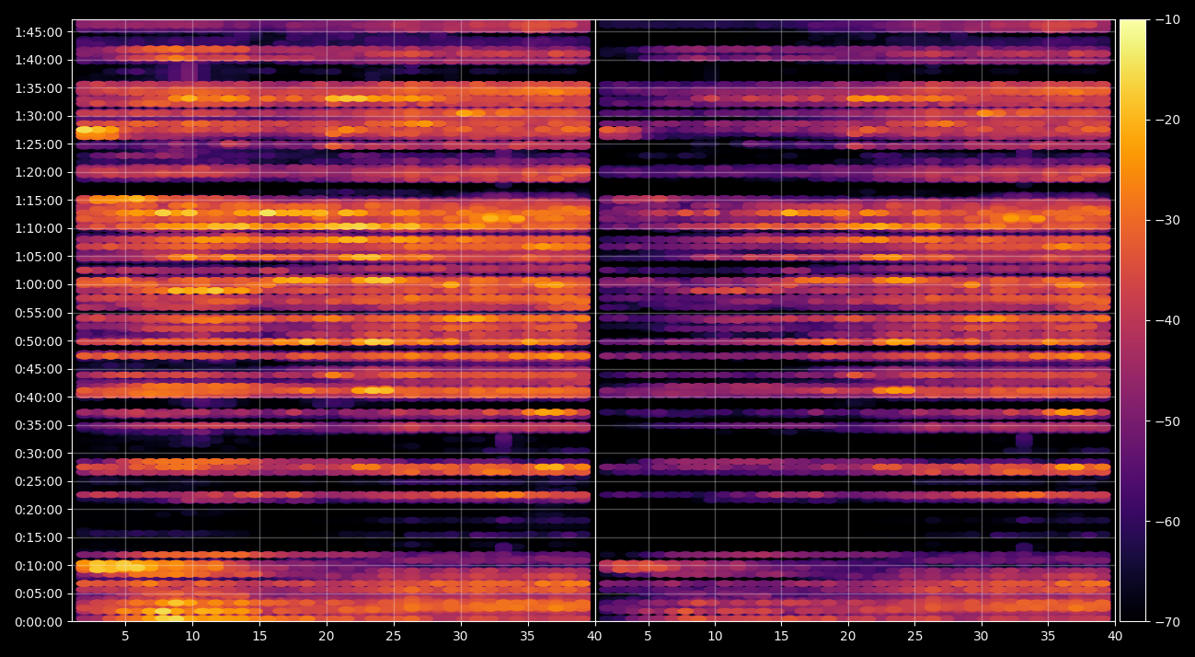
Task: Click x-axis tick 5 under left heatmap
Action: [x=125, y=636]
